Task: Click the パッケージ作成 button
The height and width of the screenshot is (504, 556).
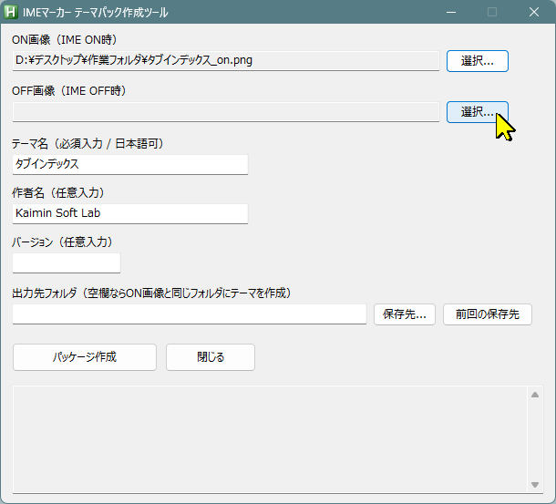Action: coord(85,357)
